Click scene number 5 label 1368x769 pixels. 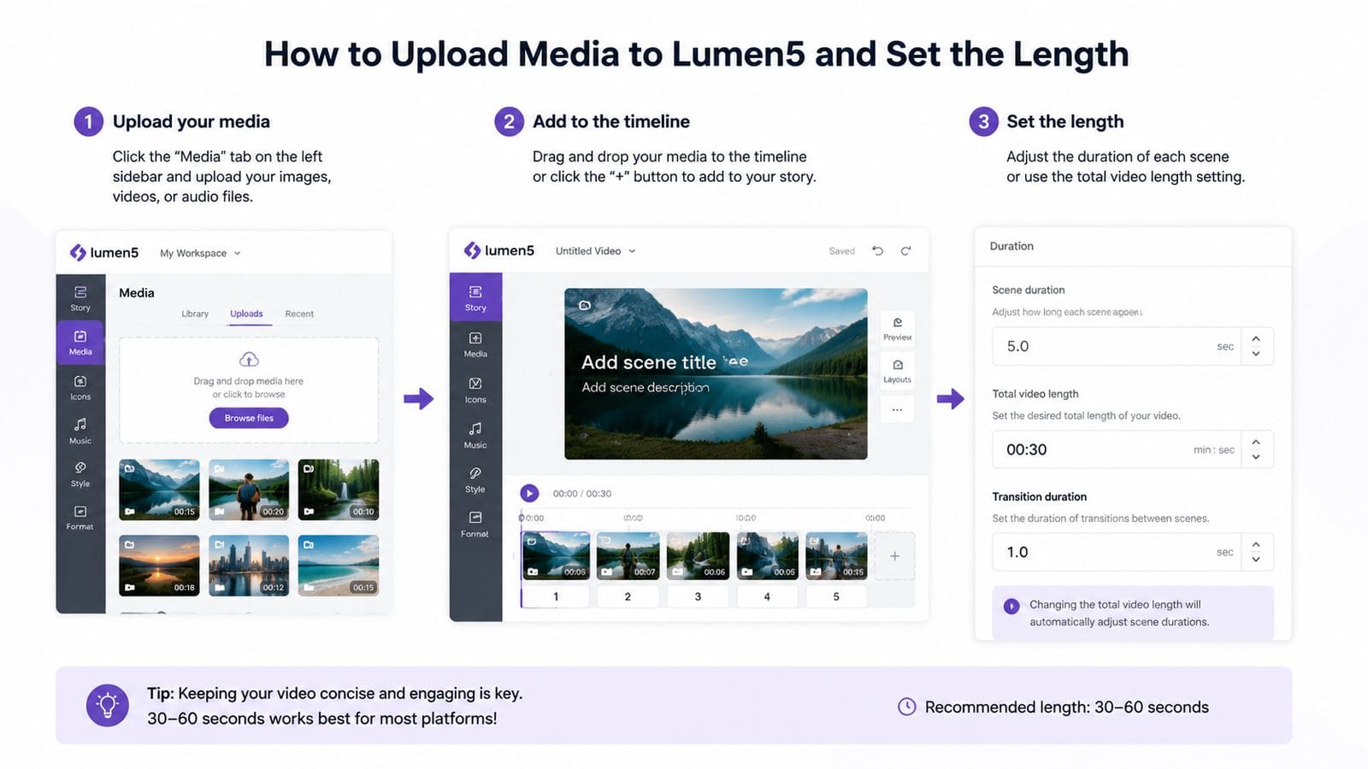pos(836,596)
